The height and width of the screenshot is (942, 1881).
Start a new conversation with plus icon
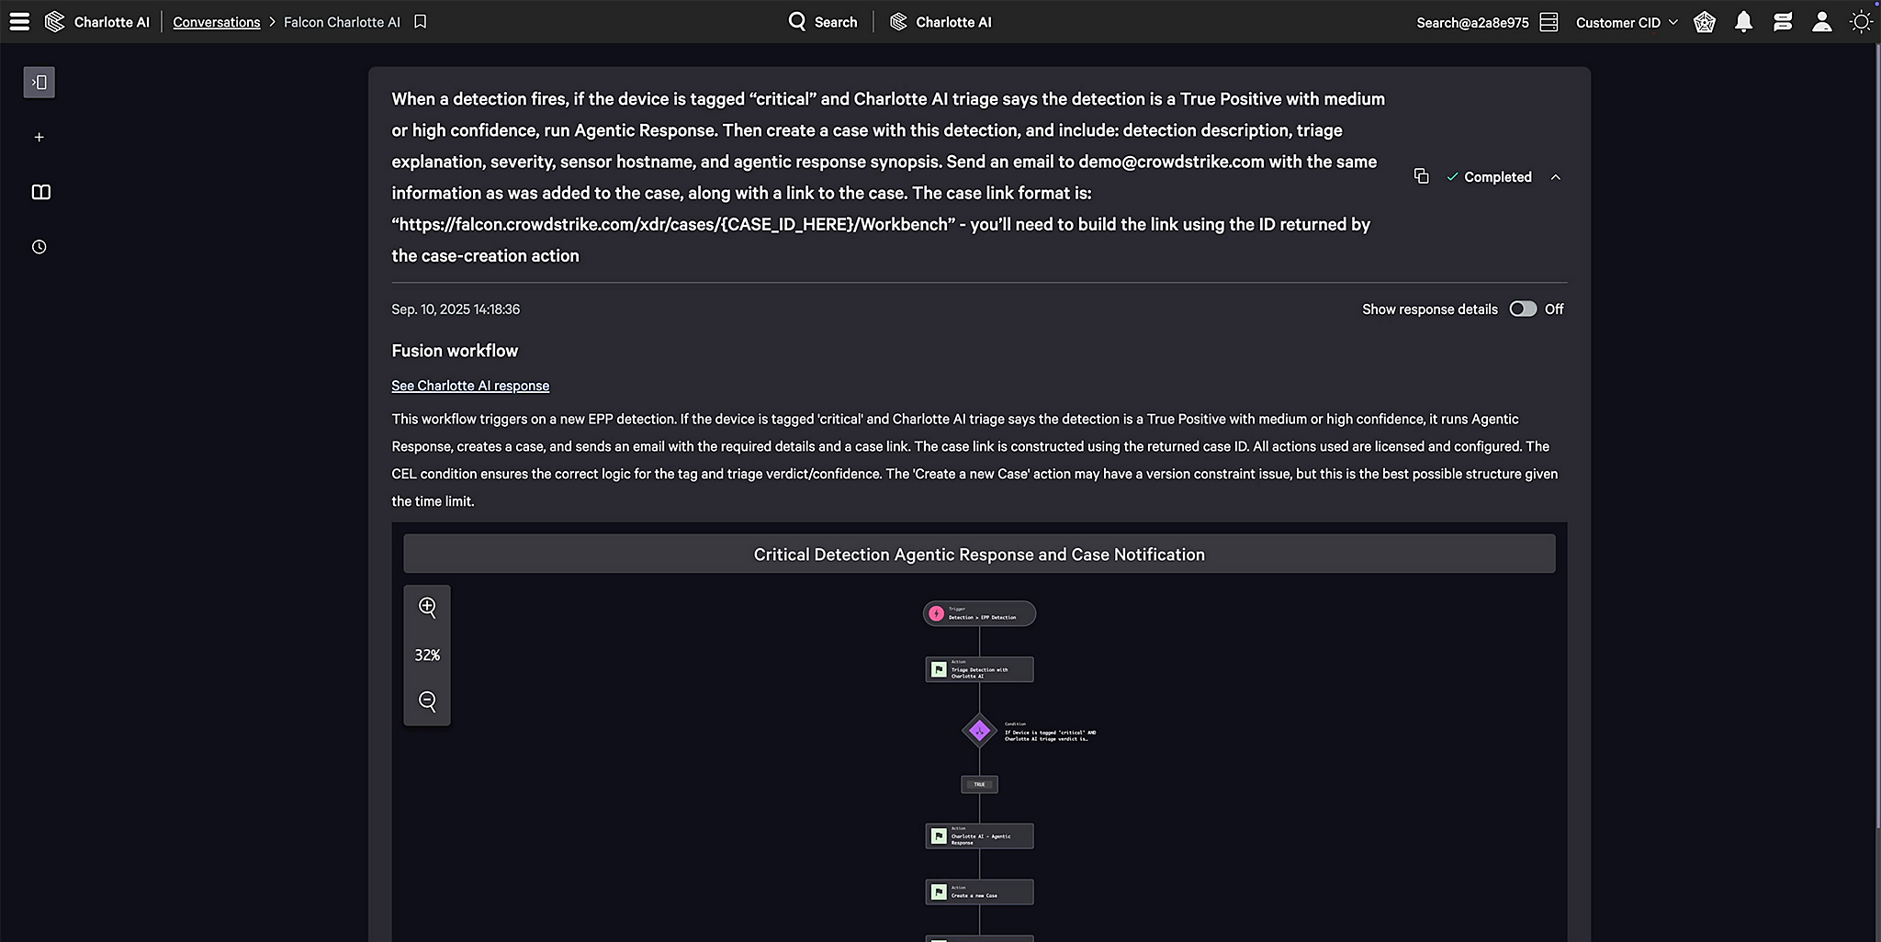tap(39, 138)
